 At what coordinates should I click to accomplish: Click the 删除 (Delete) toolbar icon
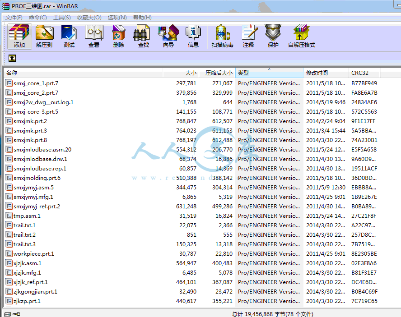tap(119, 36)
